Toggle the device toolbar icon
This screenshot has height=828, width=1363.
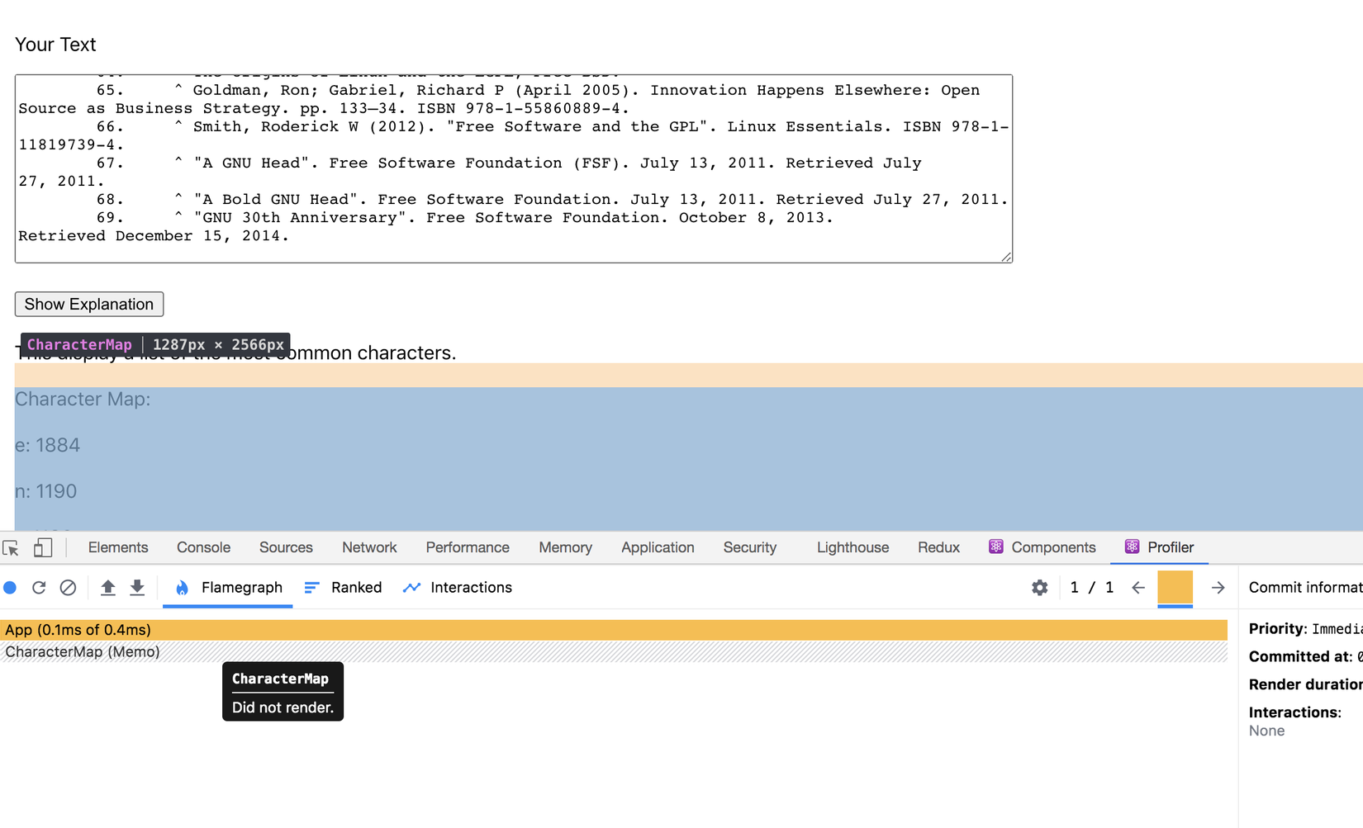43,547
